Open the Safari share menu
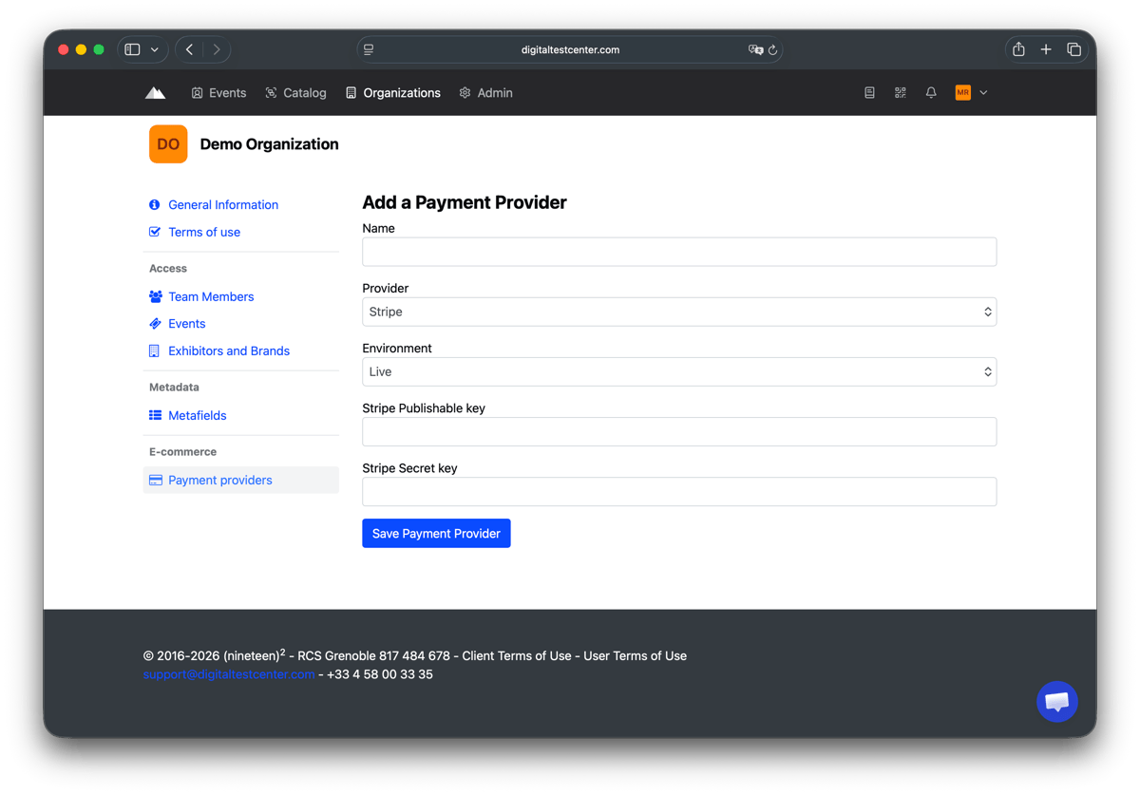1140x795 pixels. (x=1018, y=49)
